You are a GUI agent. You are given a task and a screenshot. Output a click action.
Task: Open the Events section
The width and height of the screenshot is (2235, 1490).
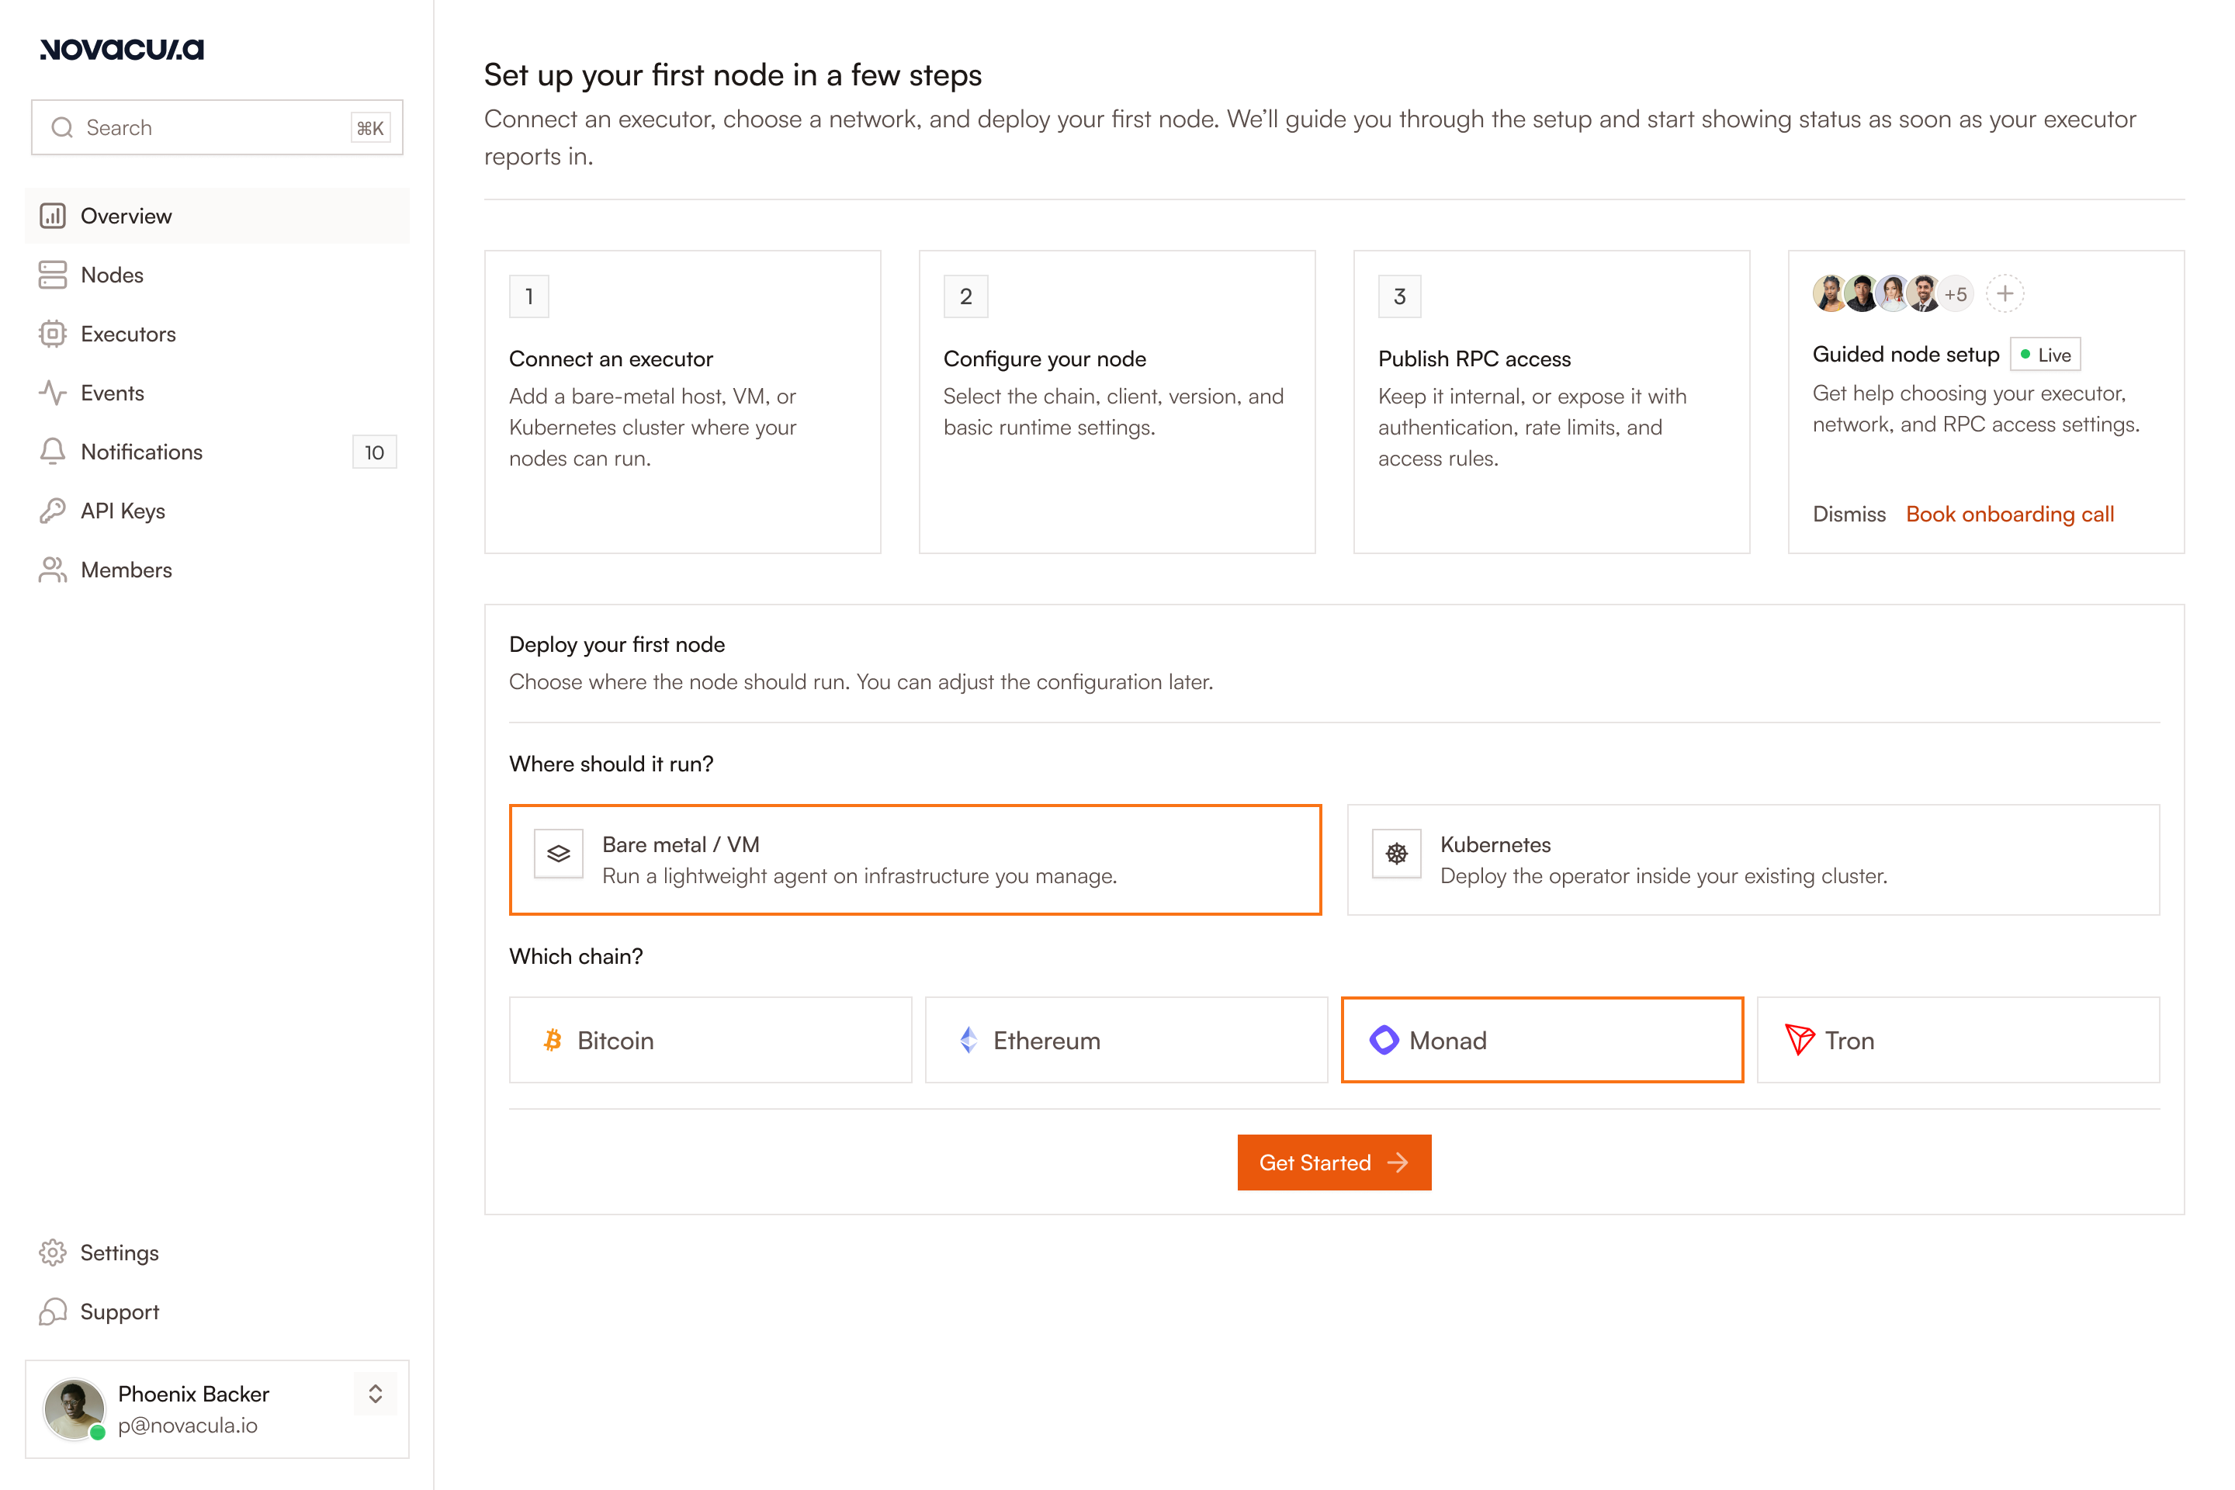pyautogui.click(x=217, y=393)
